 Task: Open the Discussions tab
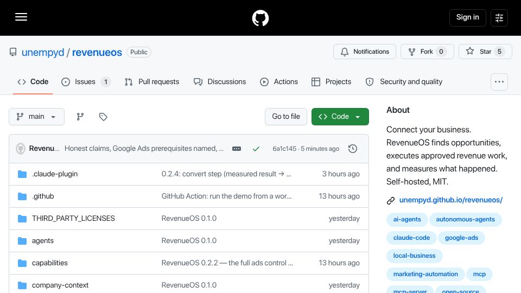tap(220, 82)
